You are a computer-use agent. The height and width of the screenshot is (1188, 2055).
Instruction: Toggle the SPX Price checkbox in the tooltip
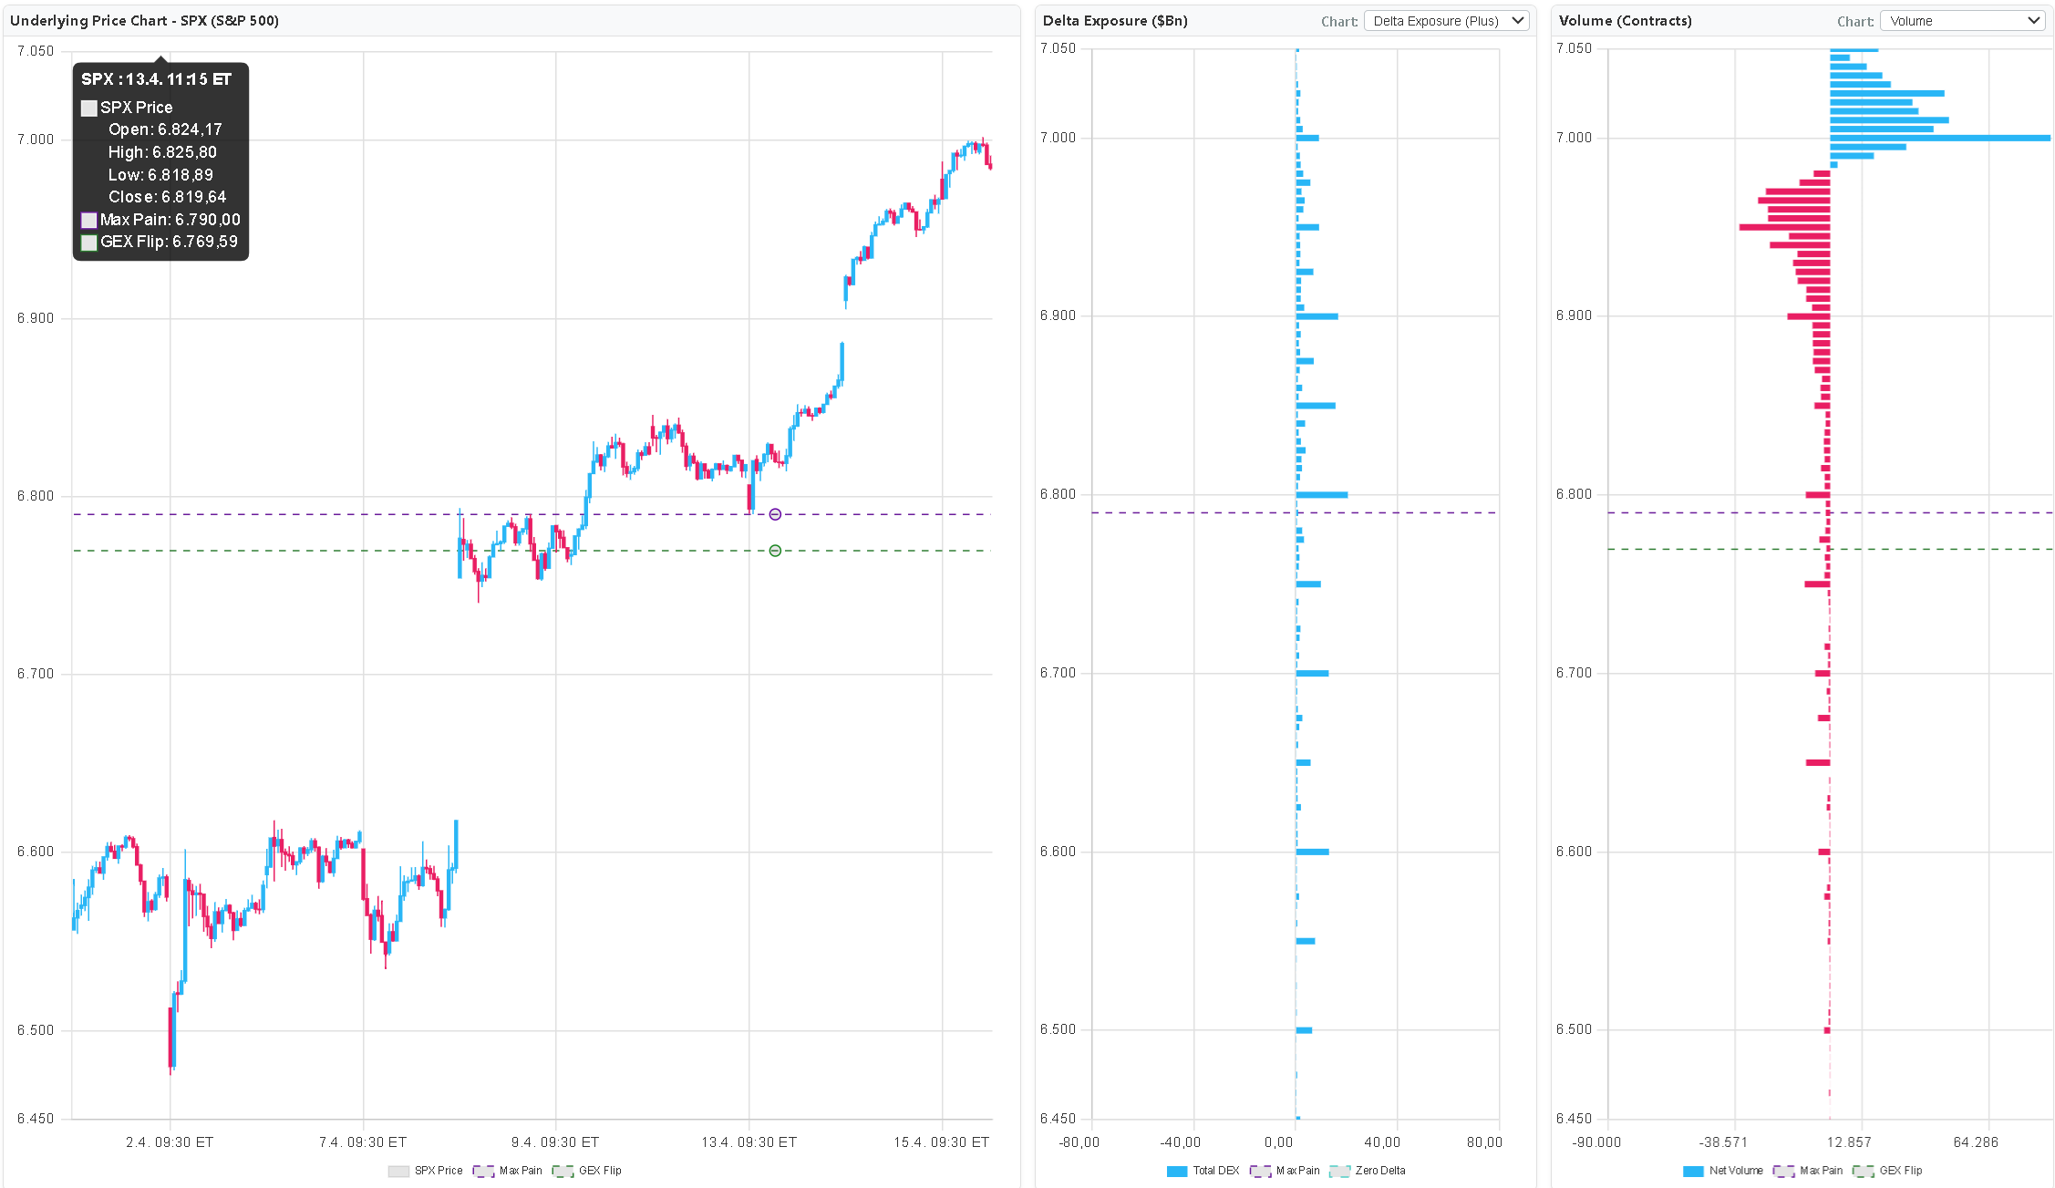88,108
